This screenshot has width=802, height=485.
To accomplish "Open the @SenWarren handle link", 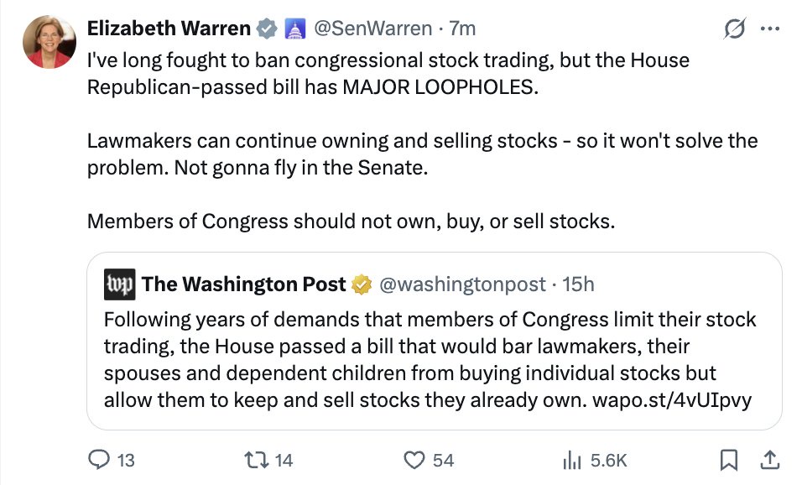I will pos(372,29).
